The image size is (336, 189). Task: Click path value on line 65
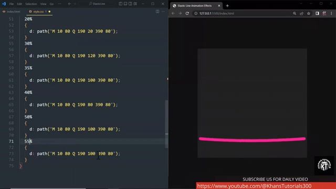click(x=77, y=104)
